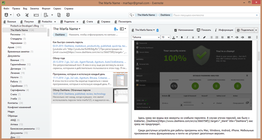Viewport: 262px width, 140px height.
Task: Open the text alignment dropdown
Action: pos(230,37)
